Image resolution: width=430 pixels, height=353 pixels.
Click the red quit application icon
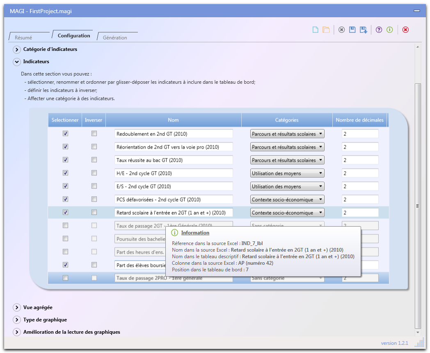[x=405, y=30]
